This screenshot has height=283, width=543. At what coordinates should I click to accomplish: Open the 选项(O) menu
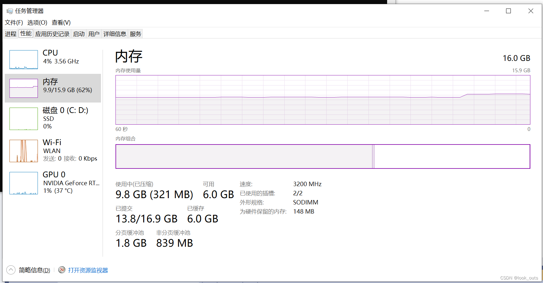tap(37, 23)
